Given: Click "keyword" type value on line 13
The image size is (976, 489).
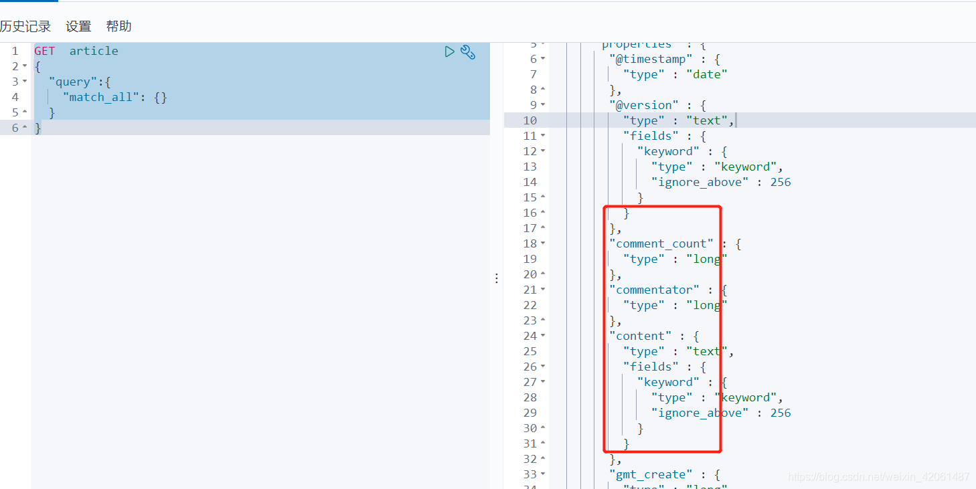Looking at the screenshot, I should coord(745,167).
